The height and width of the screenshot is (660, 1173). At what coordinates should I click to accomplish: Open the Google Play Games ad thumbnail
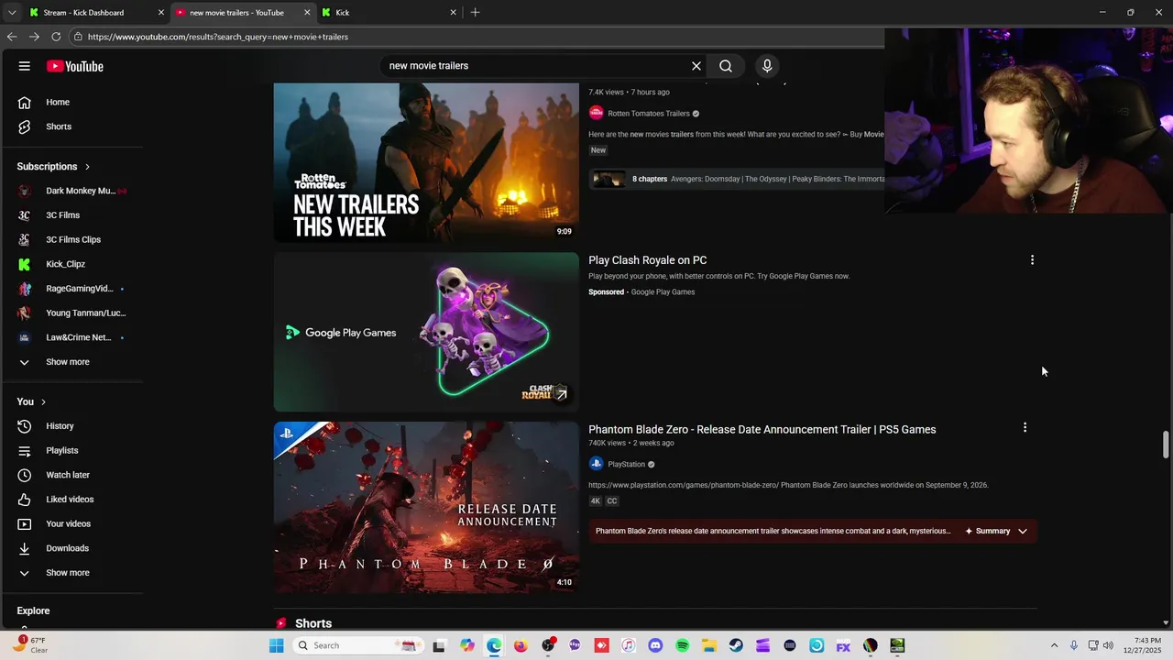426,332
